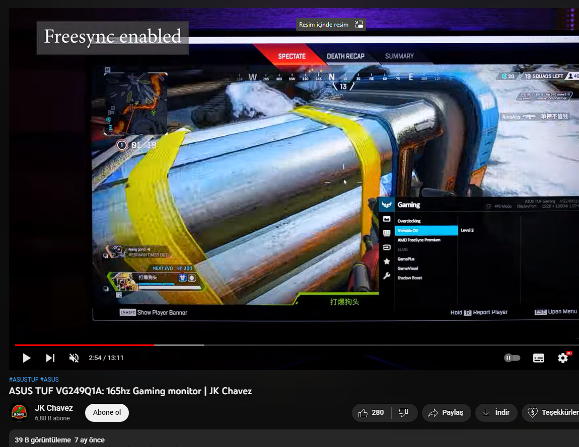Click the SUMMARY tab in the video
Image resolution: width=579 pixels, height=447 pixels.
399,56
